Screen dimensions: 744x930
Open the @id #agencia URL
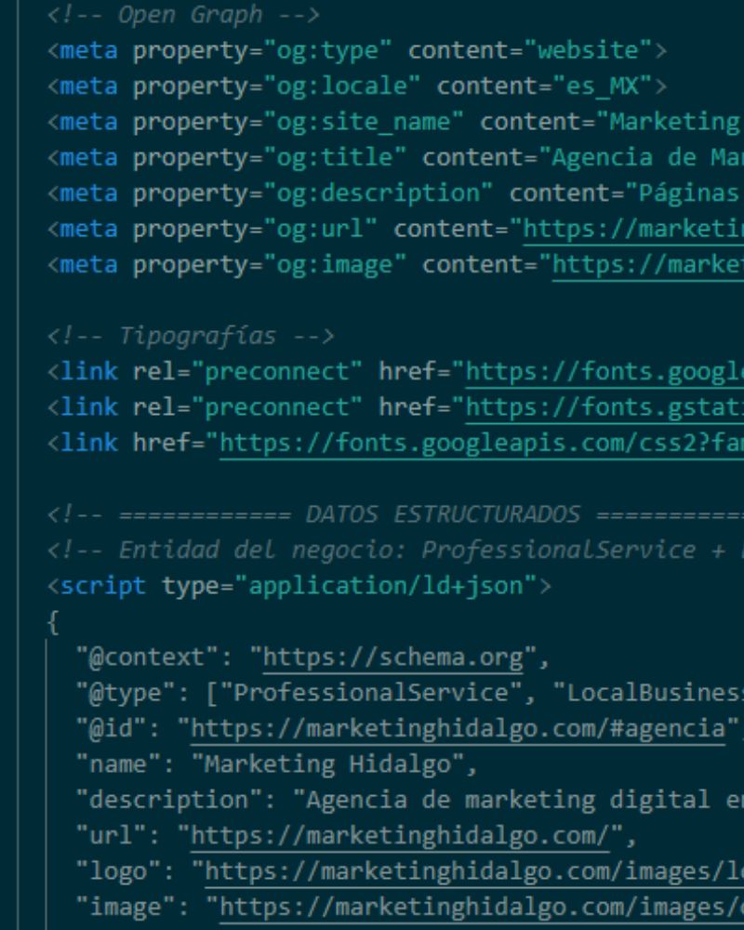458,729
